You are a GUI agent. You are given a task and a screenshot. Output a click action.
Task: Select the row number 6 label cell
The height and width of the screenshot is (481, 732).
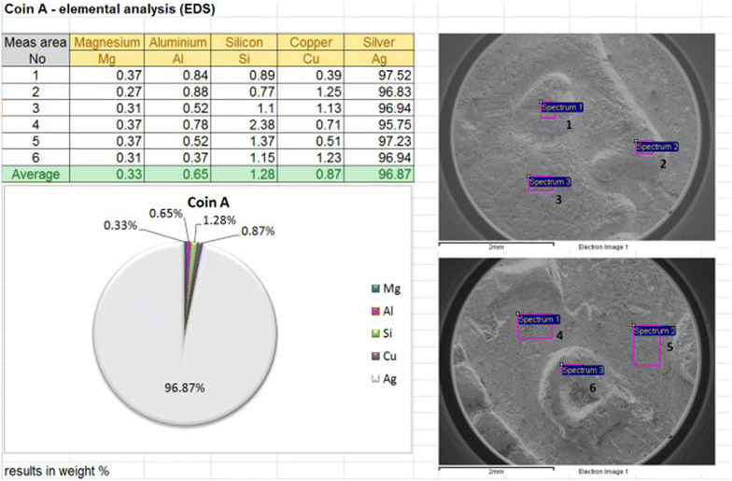tap(35, 158)
